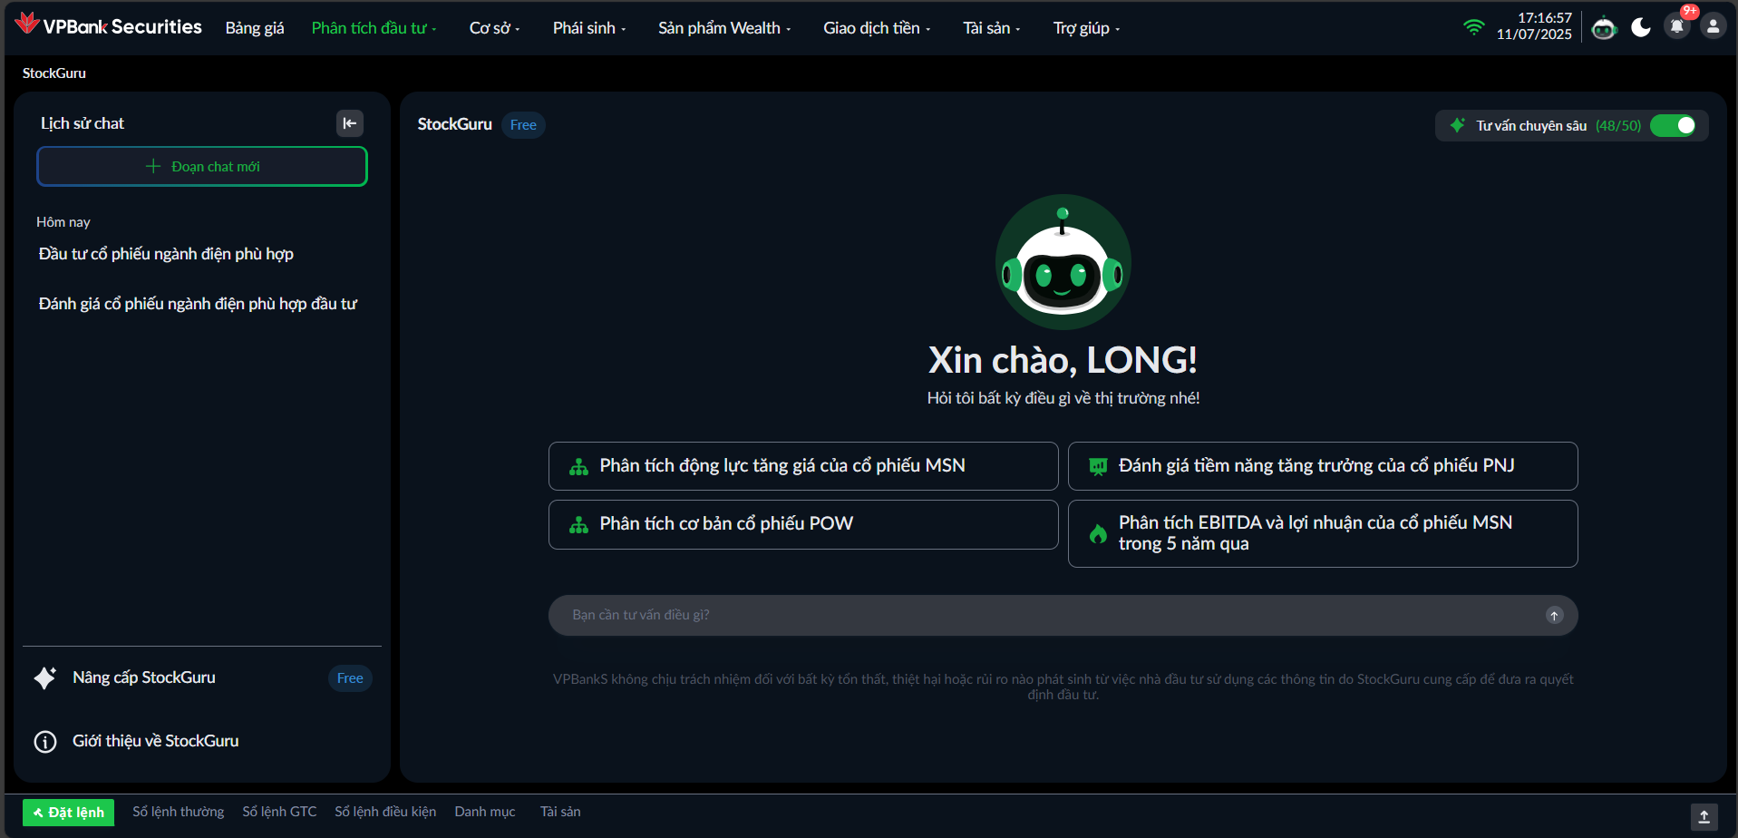
Task: Open the Bảng giá menu item
Action: 255,28
